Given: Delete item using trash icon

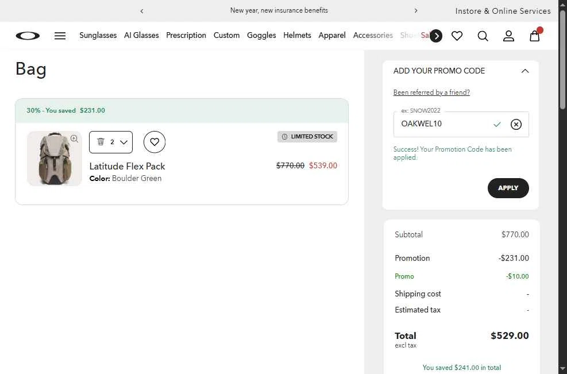Looking at the screenshot, I should 101,142.
